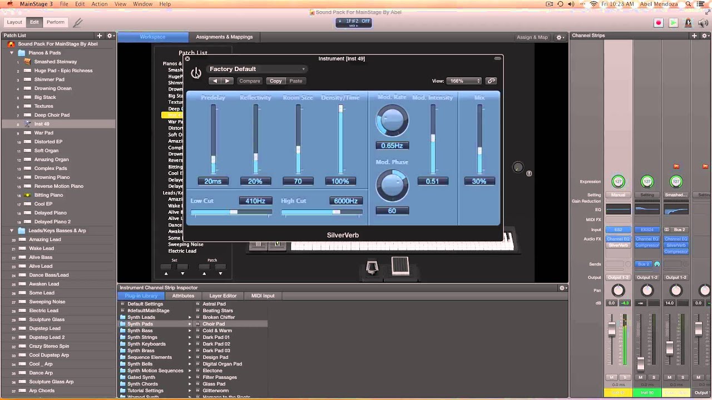Open the Window menu
712x400 pixels.
(143, 4)
